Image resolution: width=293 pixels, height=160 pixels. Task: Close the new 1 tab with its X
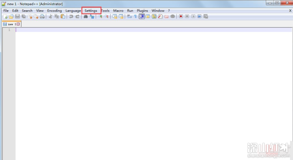click(x=18, y=24)
